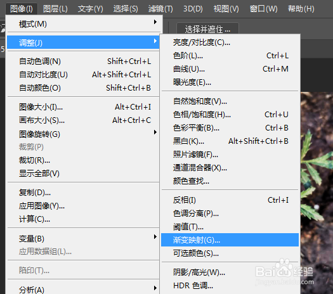Viewport: 333px width, 294px height.
Task: Expand the 调整(J) submenu
Action: (x=83, y=42)
